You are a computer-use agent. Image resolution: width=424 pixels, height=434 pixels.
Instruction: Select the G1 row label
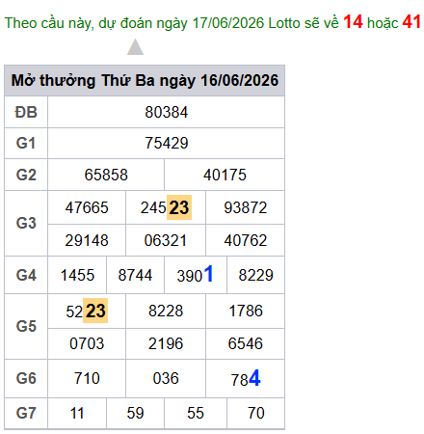tap(26, 143)
